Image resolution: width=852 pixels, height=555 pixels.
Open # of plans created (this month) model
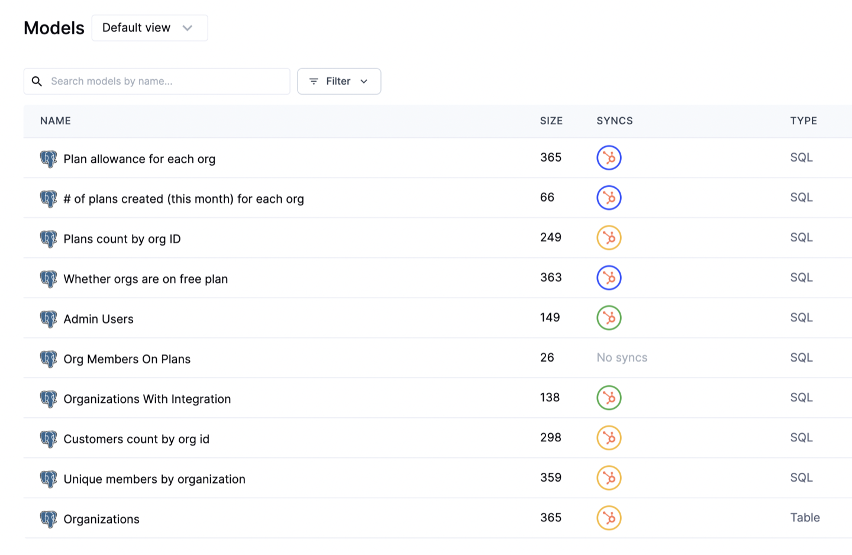(x=184, y=199)
